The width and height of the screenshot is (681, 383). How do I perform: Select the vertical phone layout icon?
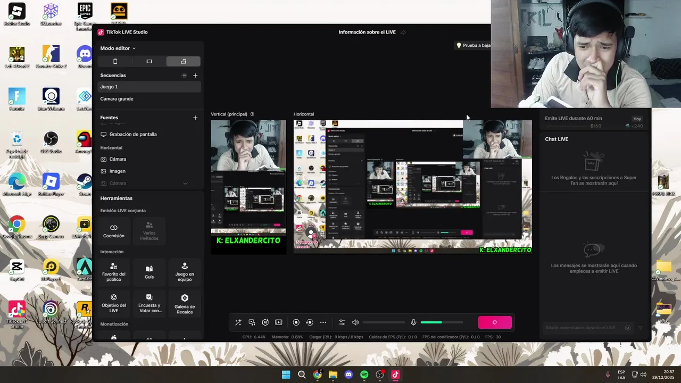(115, 62)
